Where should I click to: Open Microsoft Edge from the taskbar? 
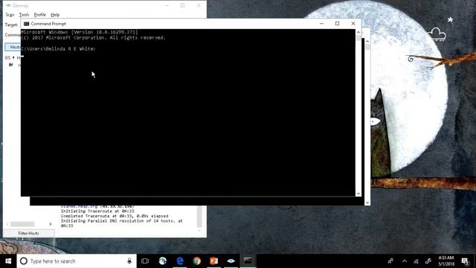(180, 261)
